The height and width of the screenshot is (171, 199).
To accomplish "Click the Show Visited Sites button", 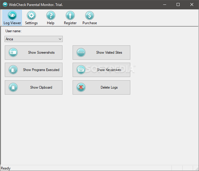I will click(x=101, y=53).
